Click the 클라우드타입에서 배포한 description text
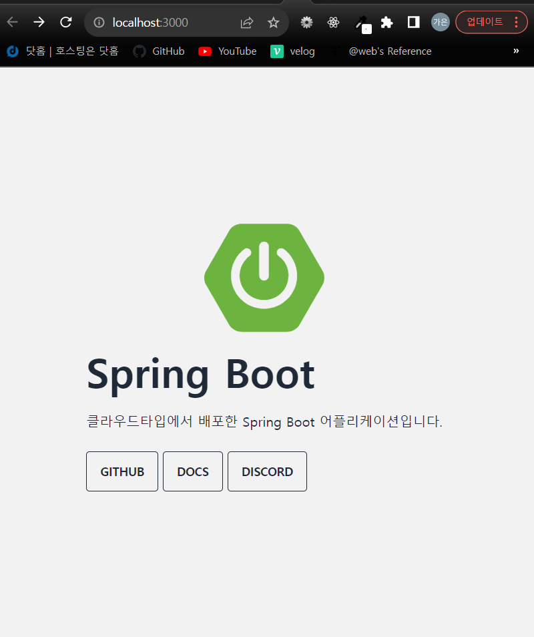534x637 pixels. 264,421
